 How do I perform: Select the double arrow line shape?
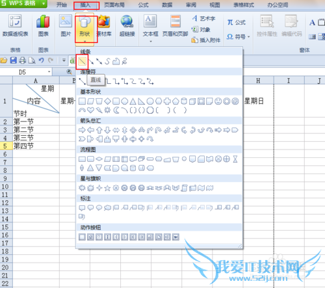tap(99, 62)
